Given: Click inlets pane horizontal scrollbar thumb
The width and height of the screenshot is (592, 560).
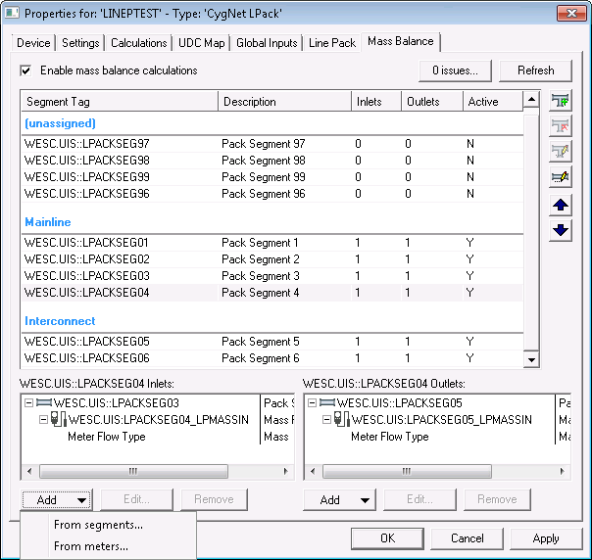Looking at the screenshot, I should coord(133,471).
